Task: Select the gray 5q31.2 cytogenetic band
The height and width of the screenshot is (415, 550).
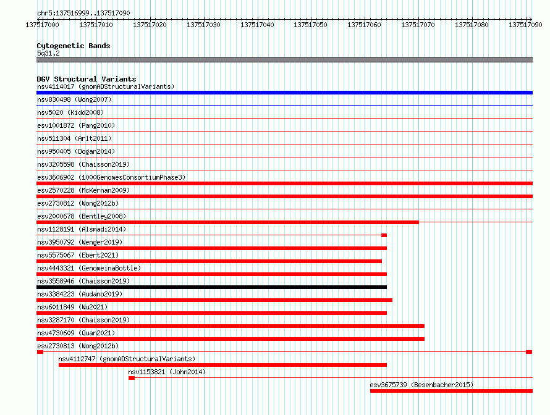Action: pyautogui.click(x=284, y=60)
